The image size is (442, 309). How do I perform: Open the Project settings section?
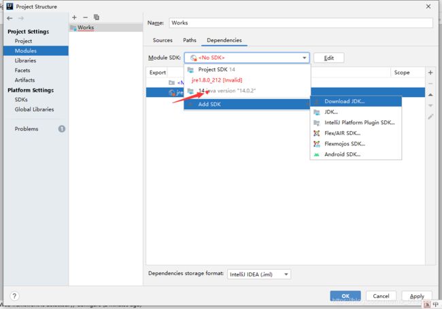[36, 41]
